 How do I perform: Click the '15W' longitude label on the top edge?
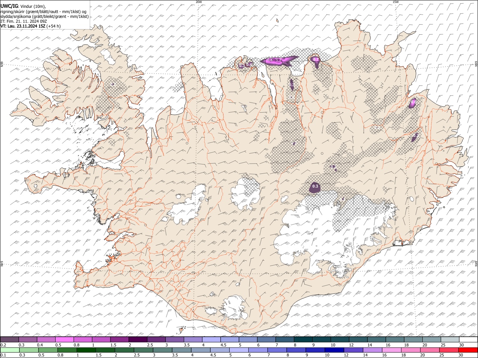pyautogui.click(x=395, y=2)
